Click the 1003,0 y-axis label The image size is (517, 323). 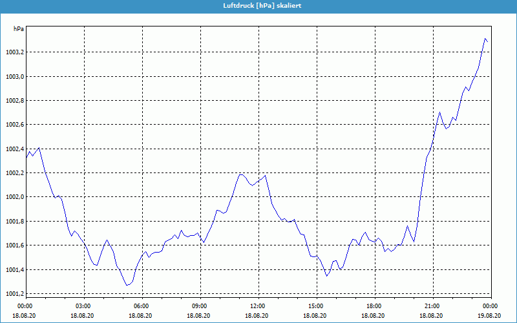[13, 77]
